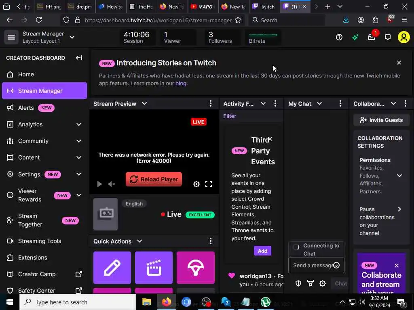Open the chat shield mode icon
This screenshot has width=414, height=310.
(298, 283)
